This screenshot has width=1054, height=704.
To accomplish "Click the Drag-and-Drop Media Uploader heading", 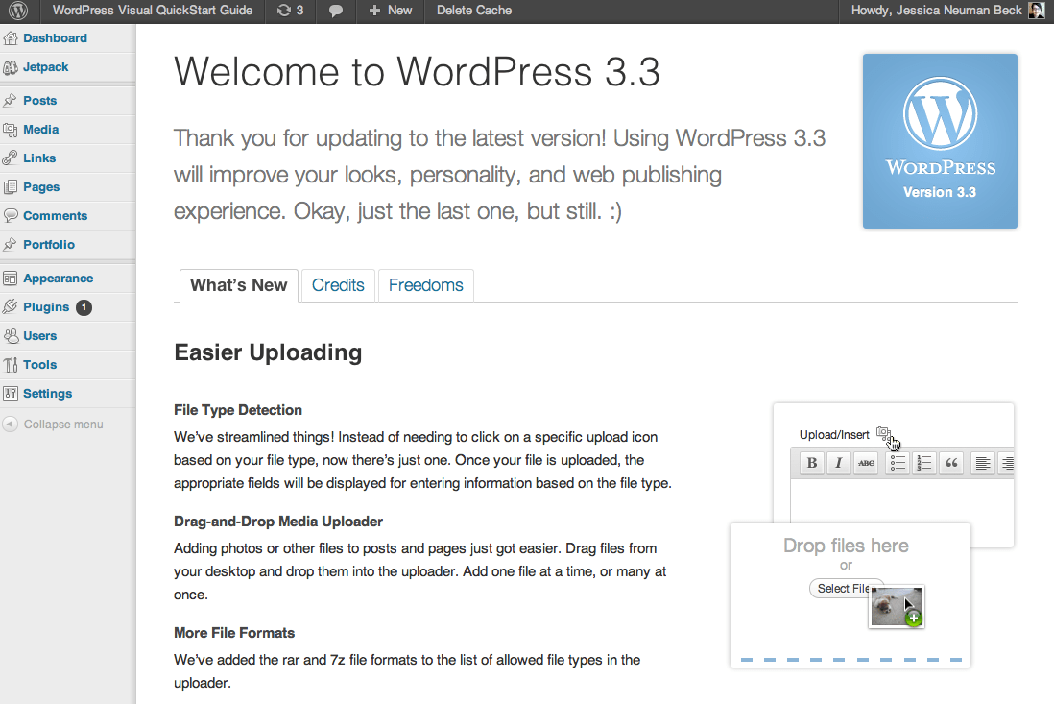I will click(x=278, y=522).
